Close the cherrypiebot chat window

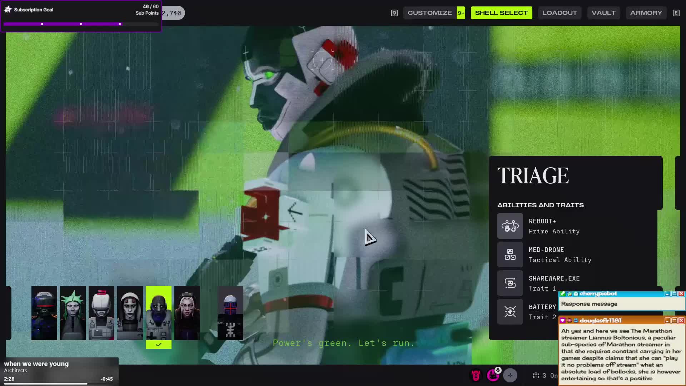coord(681,294)
